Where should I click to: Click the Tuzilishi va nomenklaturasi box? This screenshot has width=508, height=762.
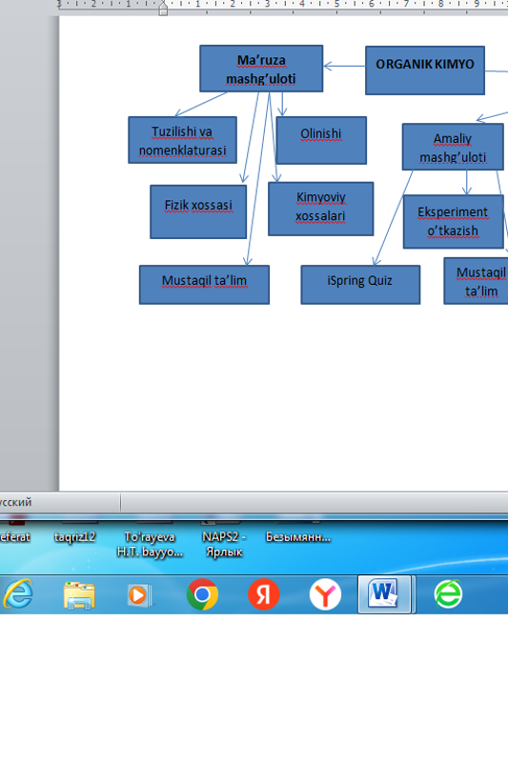pyautogui.click(x=182, y=140)
